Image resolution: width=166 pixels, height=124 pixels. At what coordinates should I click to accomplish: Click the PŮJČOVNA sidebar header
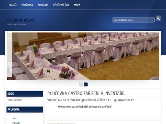click(x=25, y=109)
